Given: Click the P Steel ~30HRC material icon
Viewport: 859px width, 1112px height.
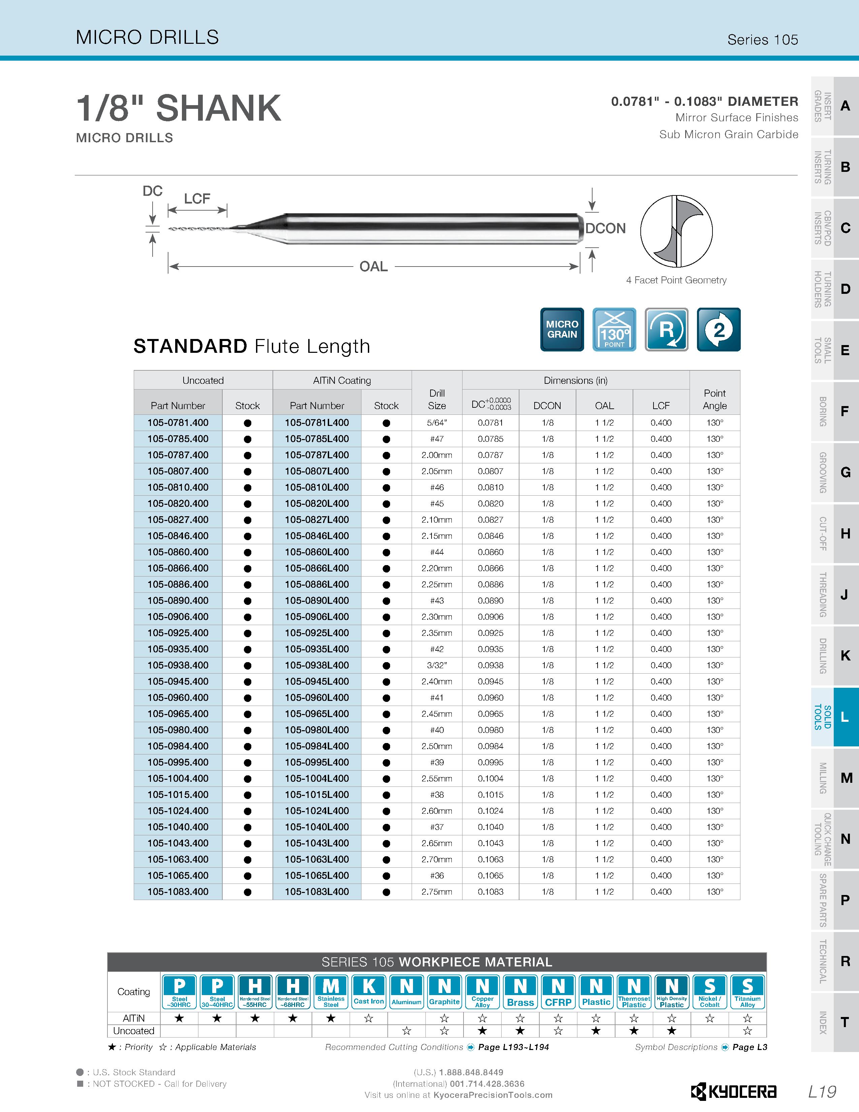Looking at the screenshot, I should (180, 992).
